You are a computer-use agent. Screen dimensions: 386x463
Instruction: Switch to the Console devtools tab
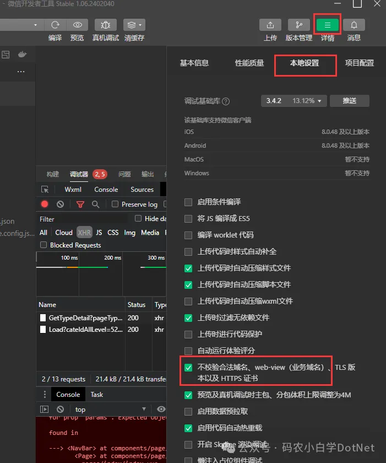coord(106,190)
